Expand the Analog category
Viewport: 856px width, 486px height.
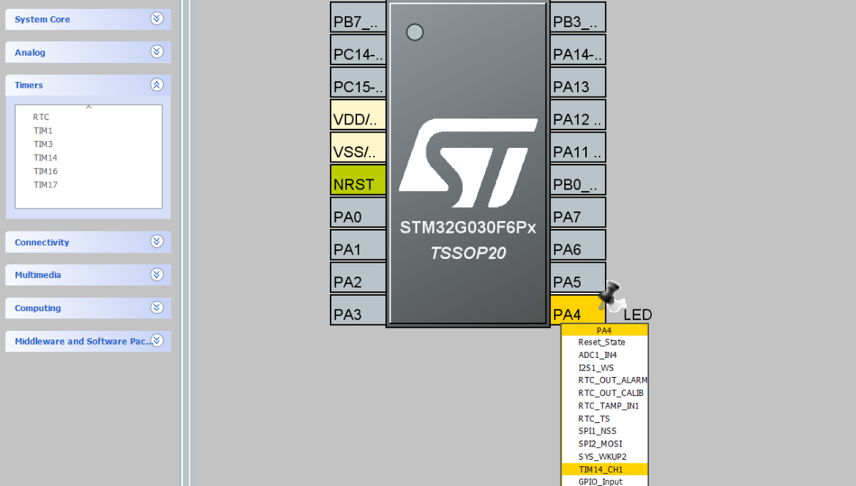click(88, 53)
